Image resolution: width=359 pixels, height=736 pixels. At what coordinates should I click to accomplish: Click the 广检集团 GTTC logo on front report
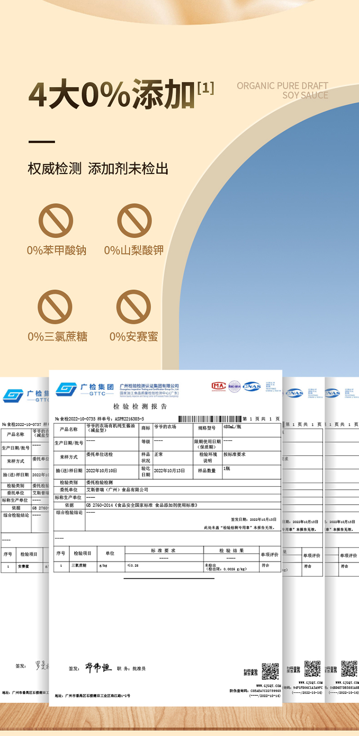tap(84, 389)
